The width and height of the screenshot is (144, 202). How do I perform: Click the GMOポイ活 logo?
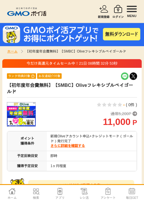pos(27,12)
